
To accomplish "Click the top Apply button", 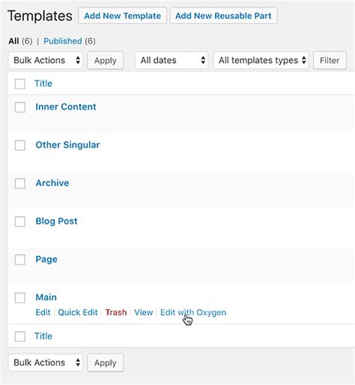I will (106, 60).
